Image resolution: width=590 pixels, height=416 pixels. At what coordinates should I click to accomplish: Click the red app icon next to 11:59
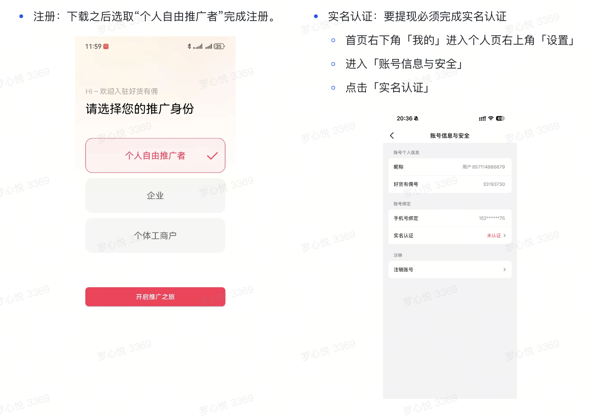(106, 46)
